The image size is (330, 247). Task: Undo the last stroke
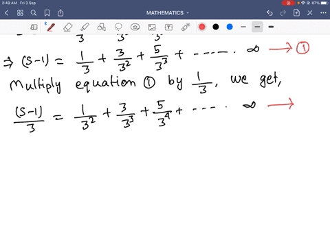tap(269, 13)
